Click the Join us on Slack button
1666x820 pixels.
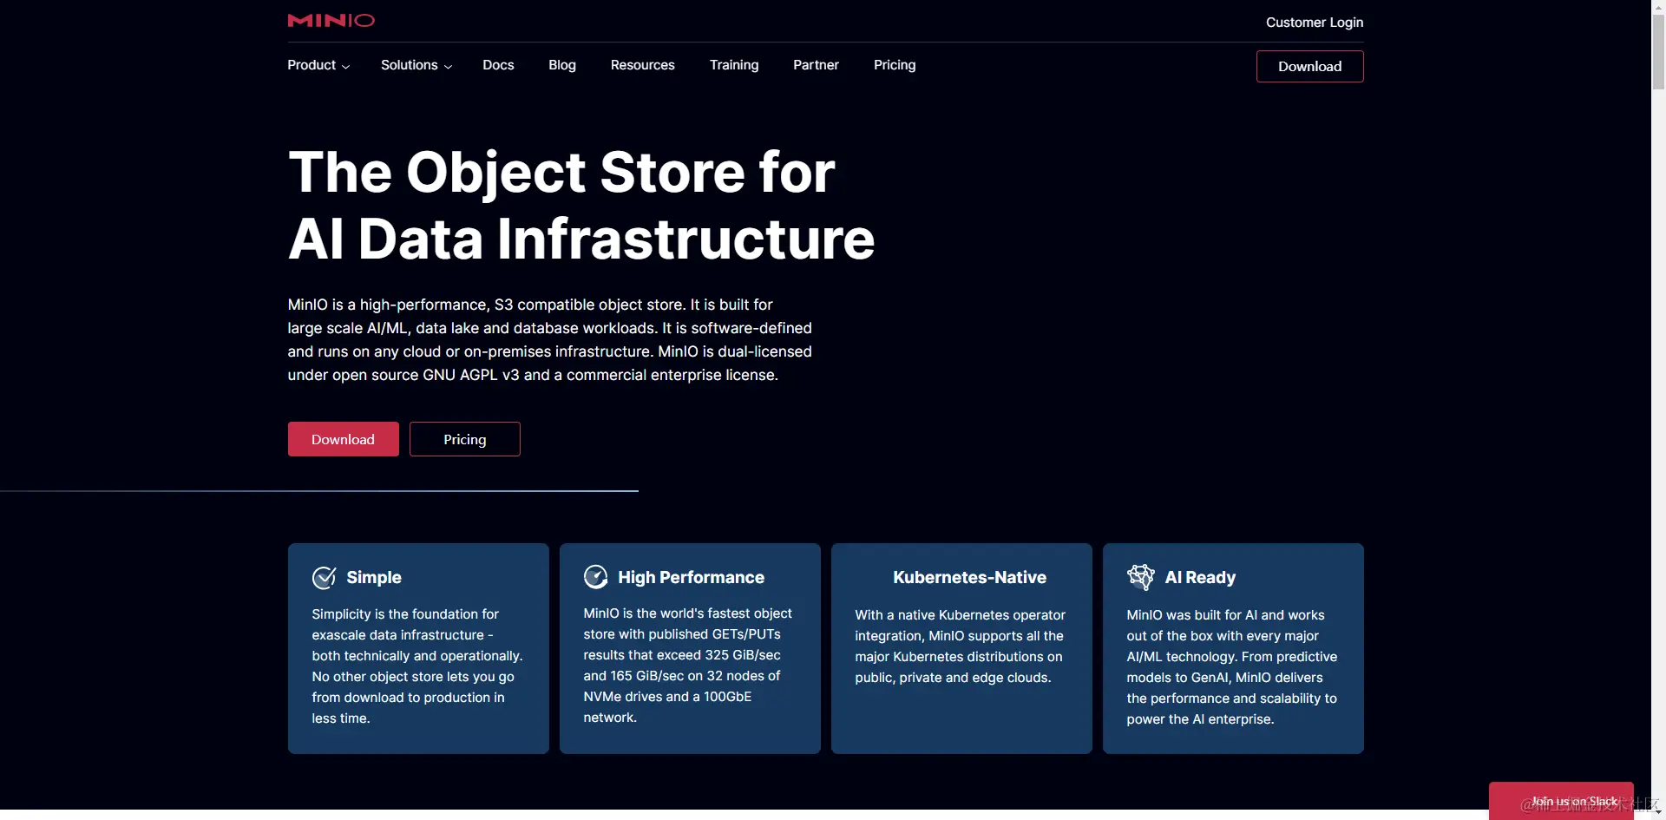click(1561, 801)
